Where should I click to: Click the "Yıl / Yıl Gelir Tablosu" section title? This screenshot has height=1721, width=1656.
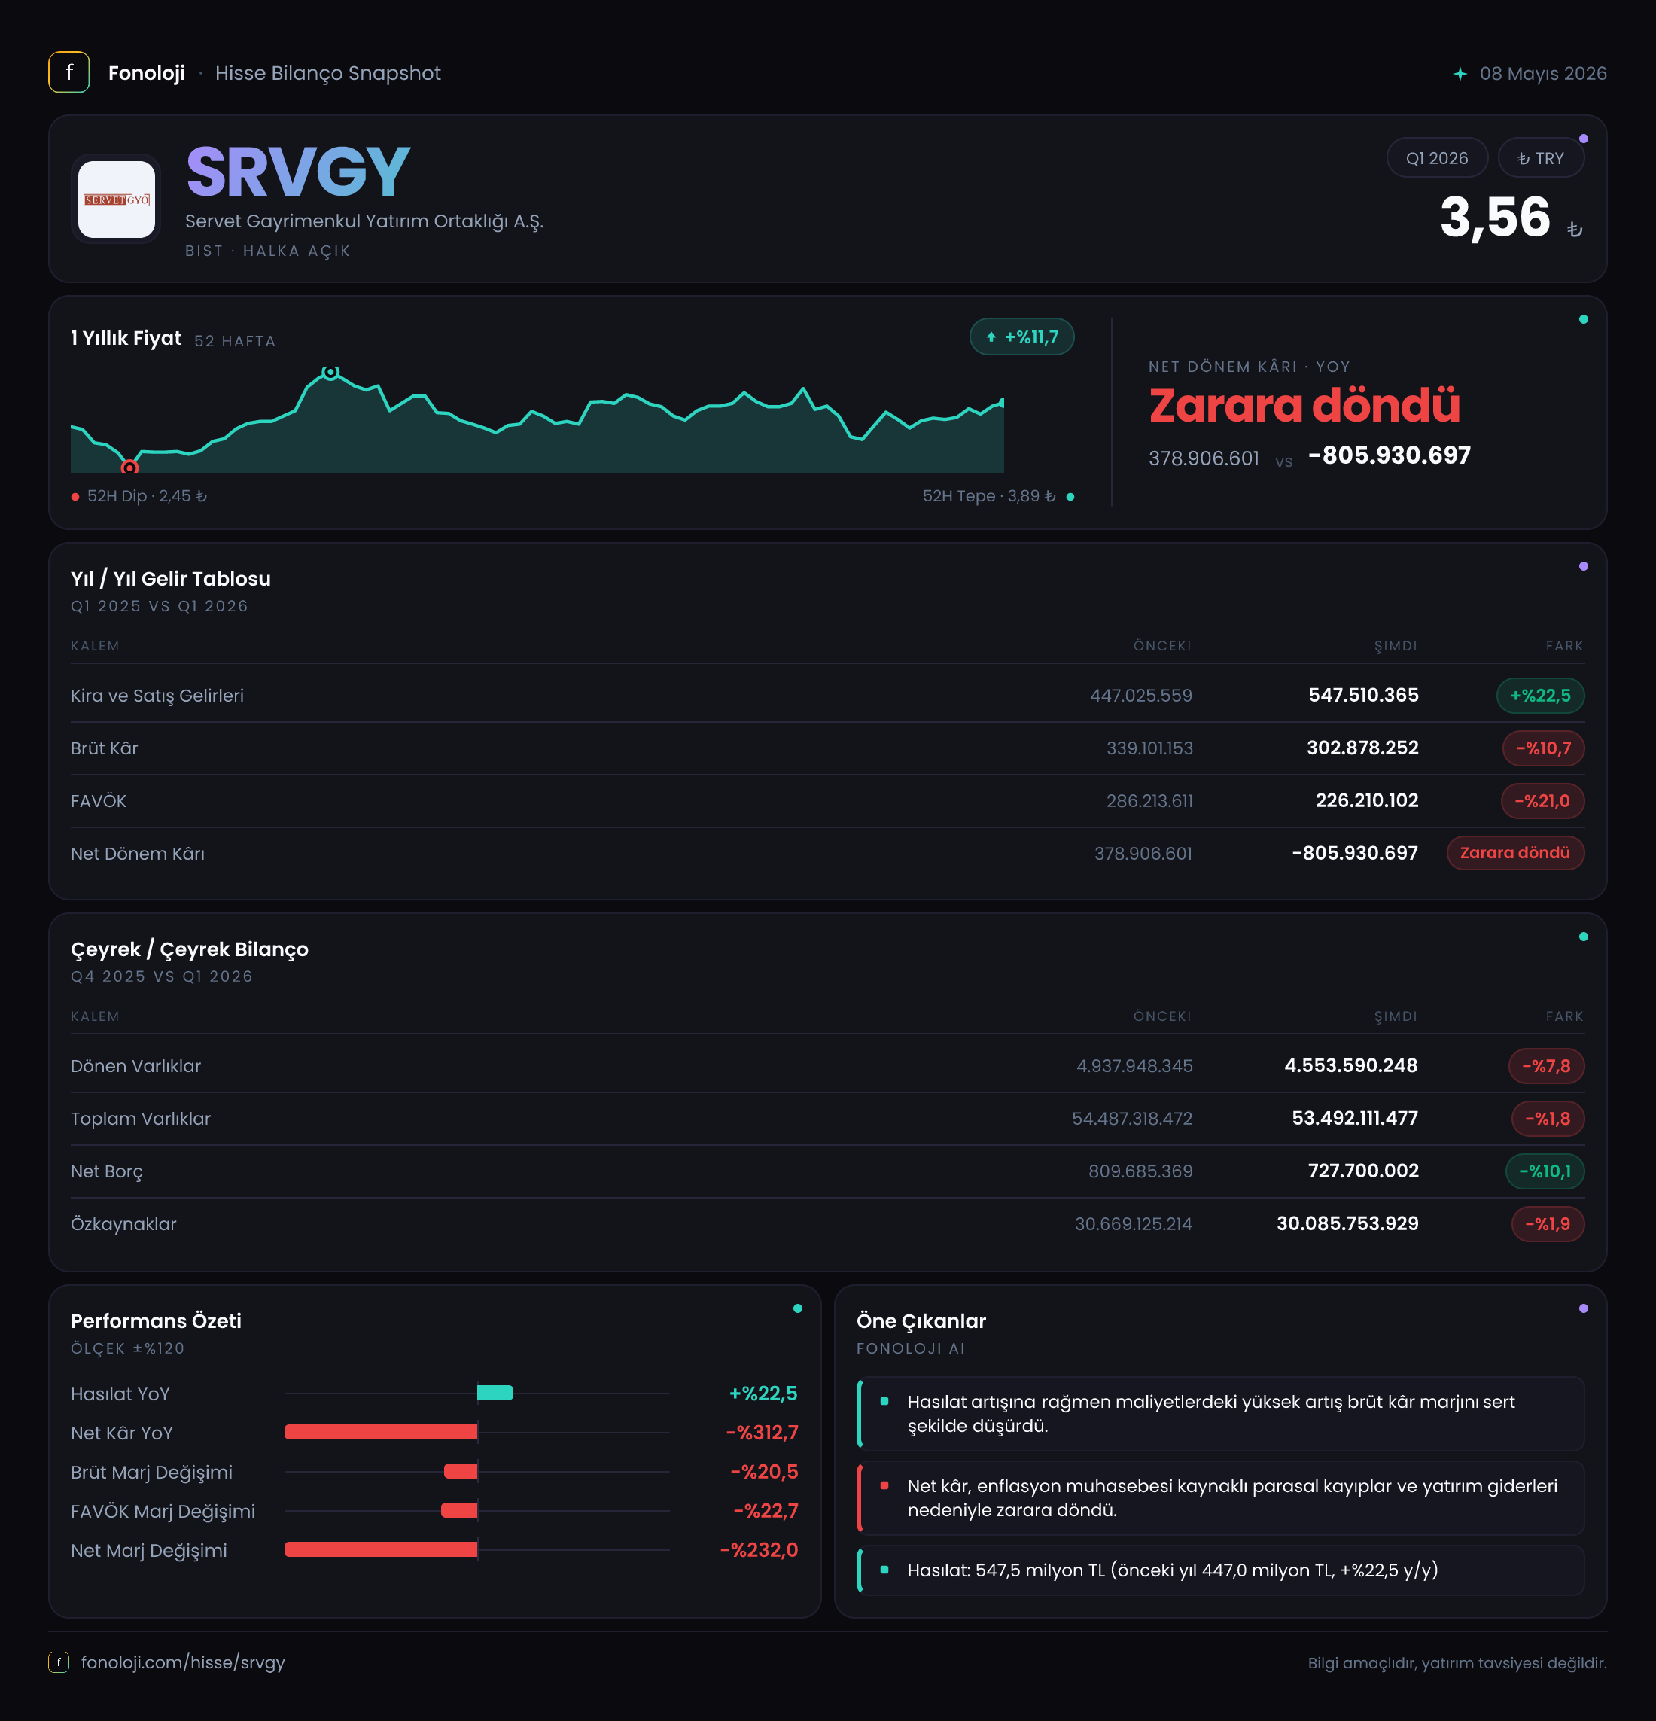pyautogui.click(x=170, y=579)
